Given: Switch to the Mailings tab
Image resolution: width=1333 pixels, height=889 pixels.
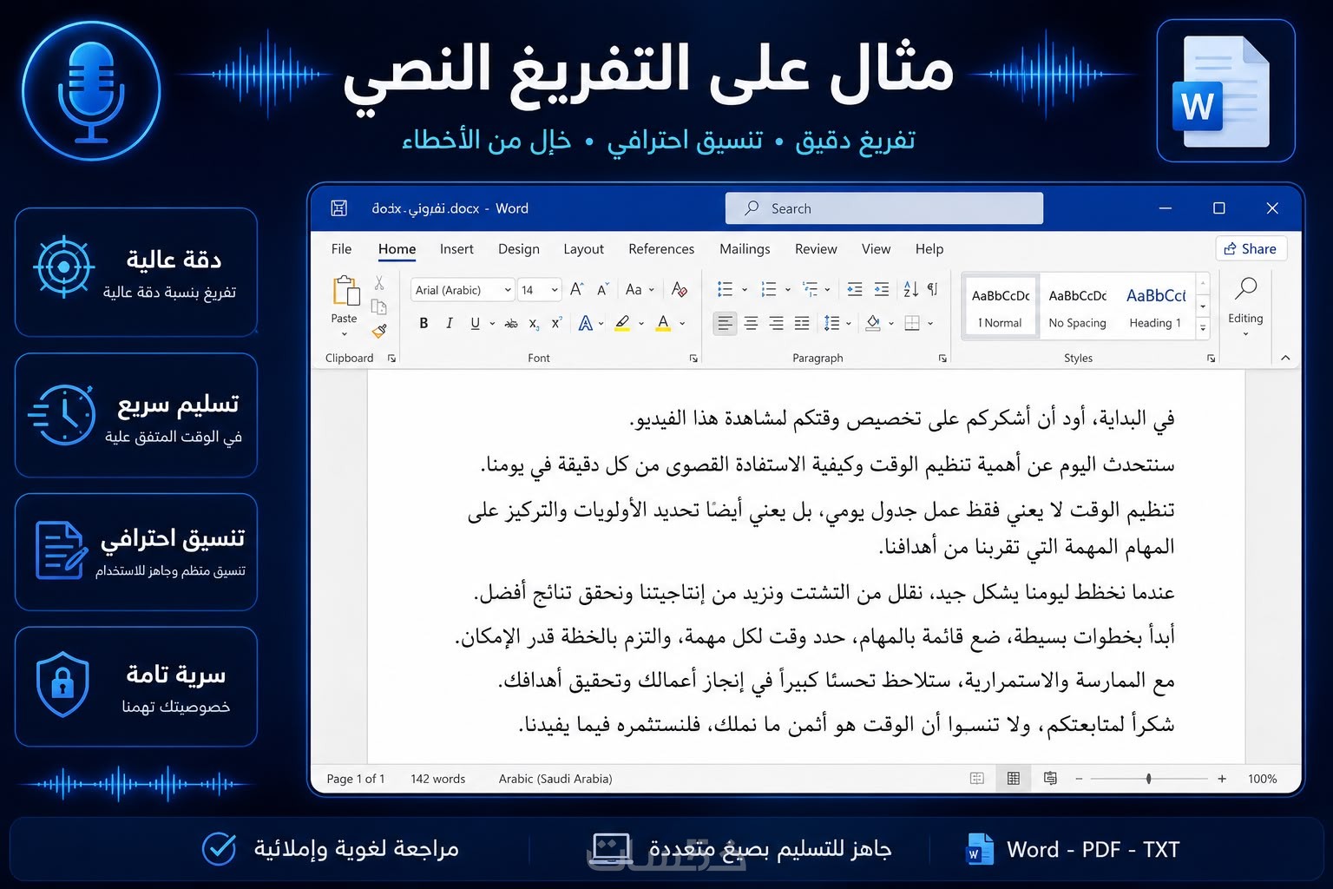Looking at the screenshot, I should pyautogui.click(x=745, y=249).
